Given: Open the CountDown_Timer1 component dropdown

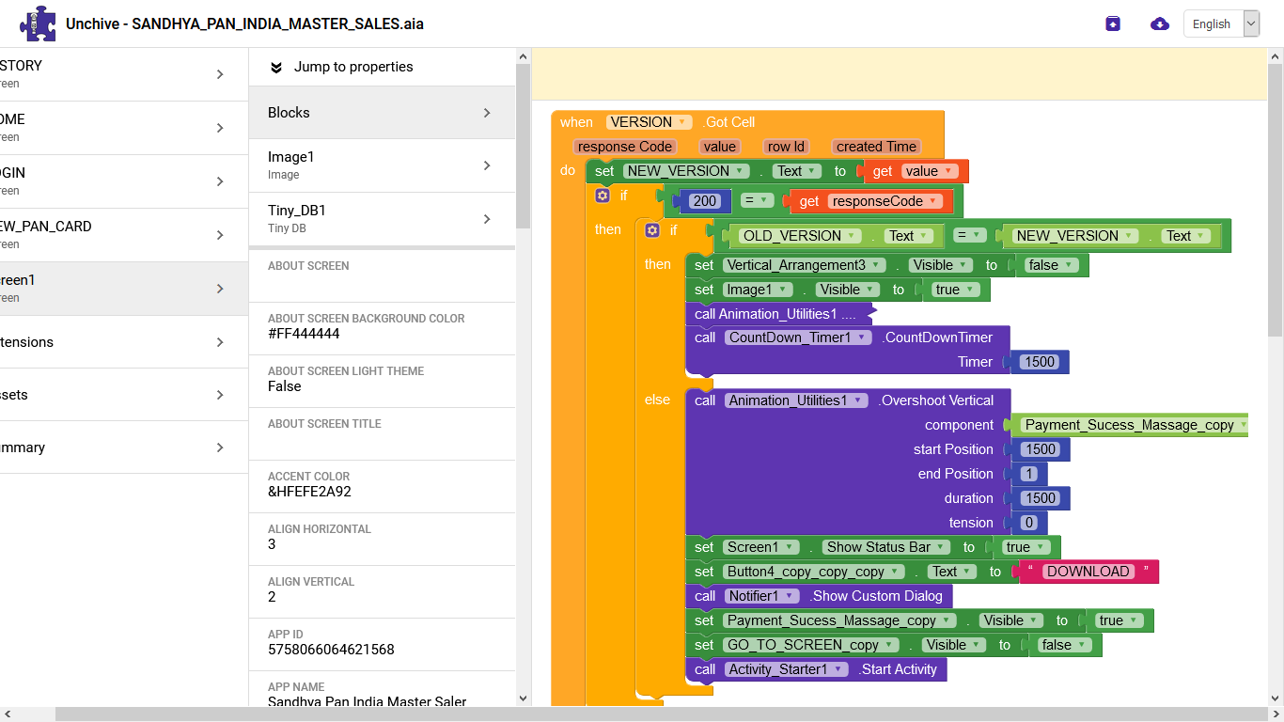Looking at the screenshot, I should 863,337.
